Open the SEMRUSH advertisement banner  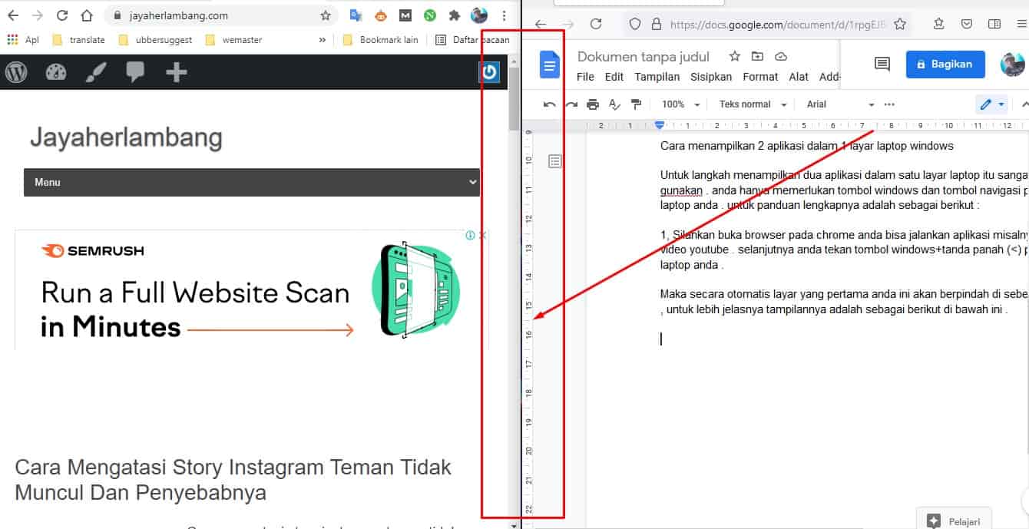click(251, 290)
